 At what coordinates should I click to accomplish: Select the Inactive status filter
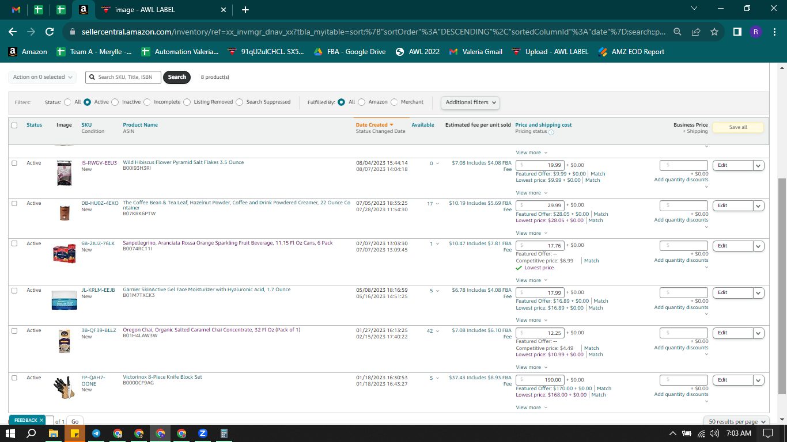(x=115, y=102)
